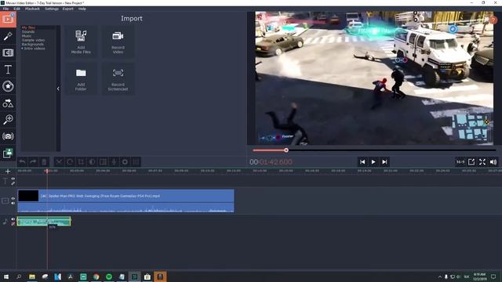The image size is (502, 282).
Task: Select Music in import list
Action: coord(27,36)
